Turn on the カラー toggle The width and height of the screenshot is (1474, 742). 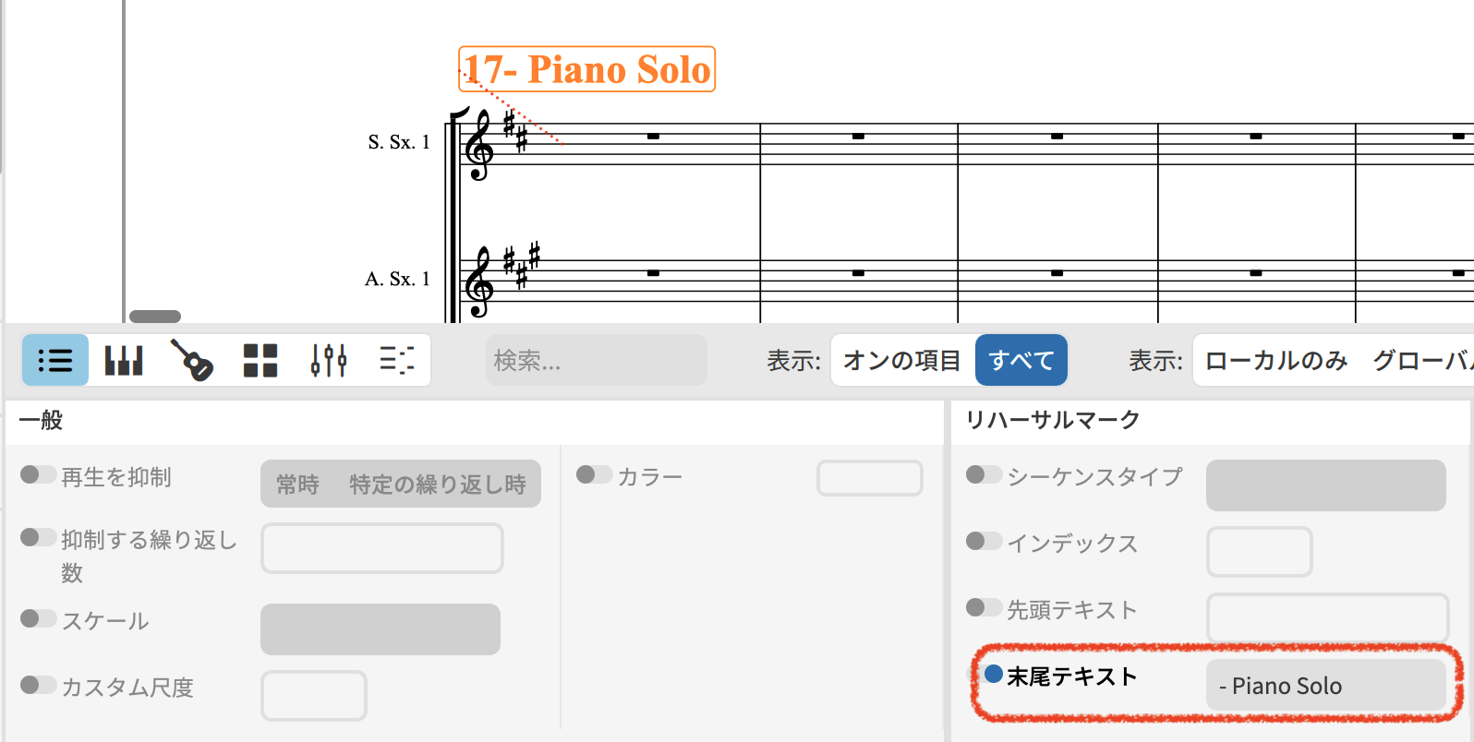point(594,475)
